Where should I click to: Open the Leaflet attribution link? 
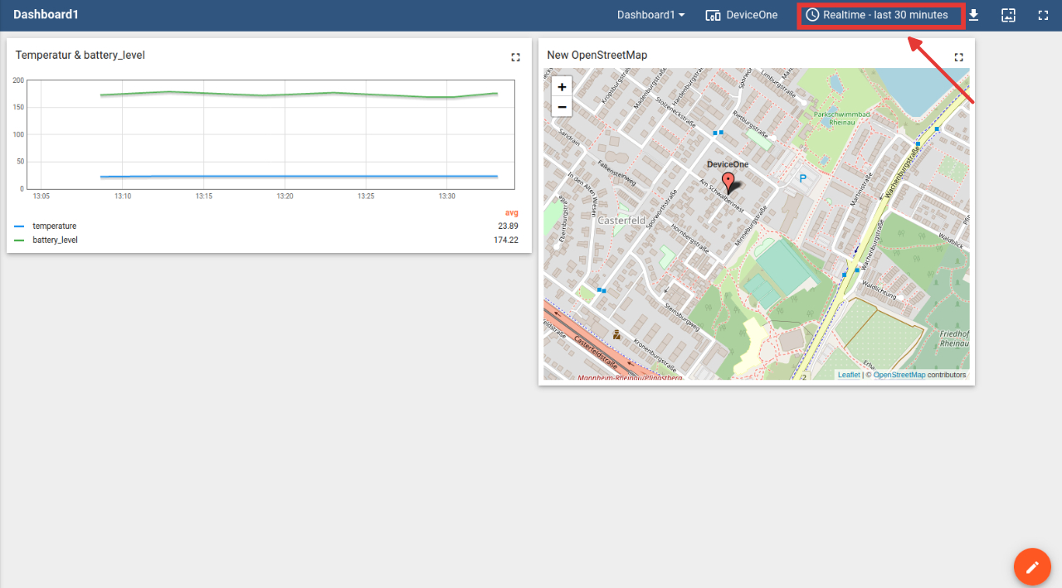point(849,375)
